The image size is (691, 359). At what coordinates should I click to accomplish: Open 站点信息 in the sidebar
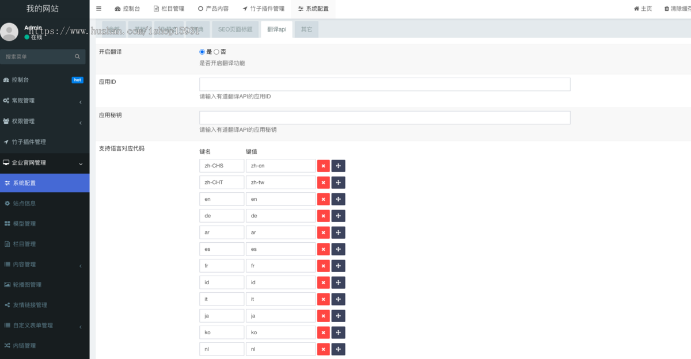[x=44, y=203]
